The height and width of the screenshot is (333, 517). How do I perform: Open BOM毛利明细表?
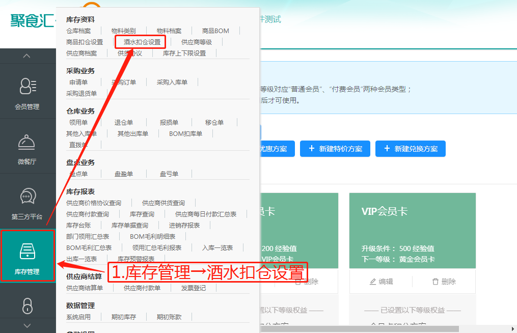153,237
